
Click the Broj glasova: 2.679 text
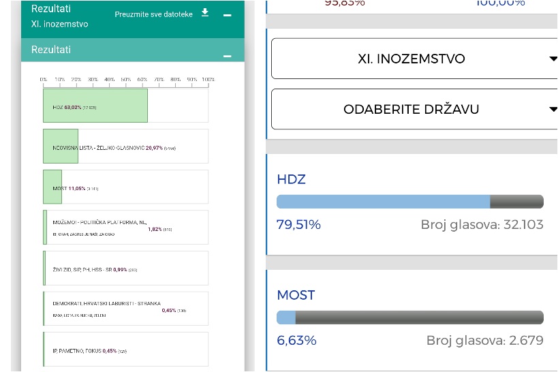[484, 340]
